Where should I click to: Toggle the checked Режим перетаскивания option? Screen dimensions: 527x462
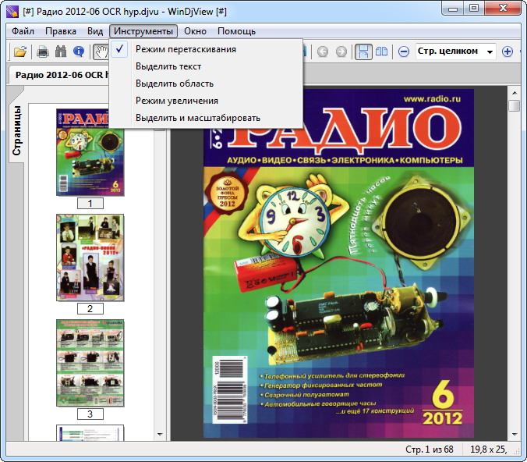[x=206, y=49]
